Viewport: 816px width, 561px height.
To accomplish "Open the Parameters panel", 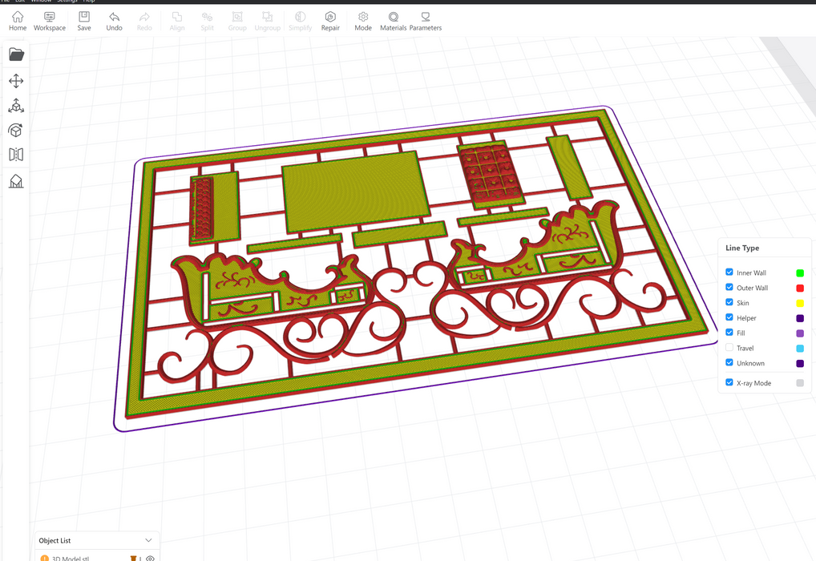I will coord(425,21).
